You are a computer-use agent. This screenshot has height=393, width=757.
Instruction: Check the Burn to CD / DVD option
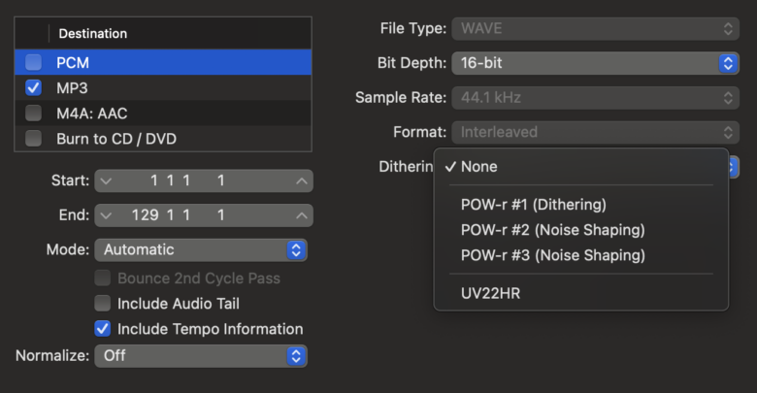(34, 138)
